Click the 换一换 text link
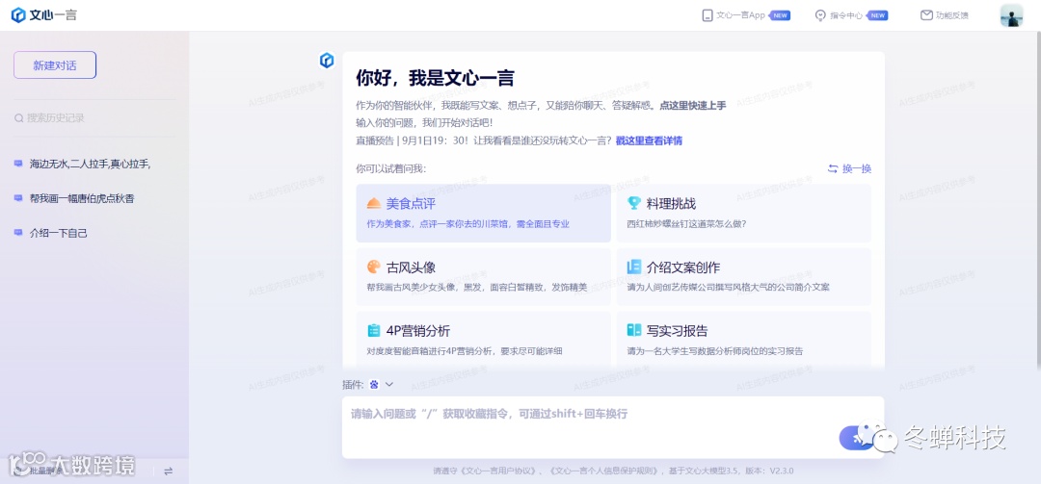 click(x=857, y=168)
